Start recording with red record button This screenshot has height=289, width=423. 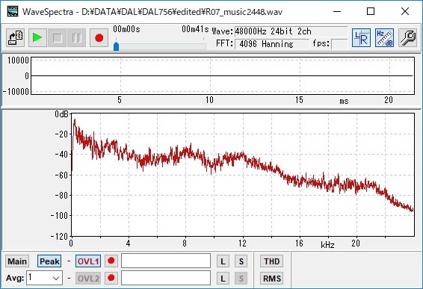click(99, 38)
